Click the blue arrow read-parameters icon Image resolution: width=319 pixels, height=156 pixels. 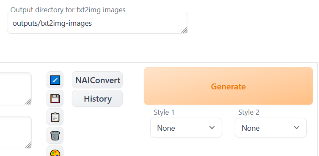pos(55,80)
